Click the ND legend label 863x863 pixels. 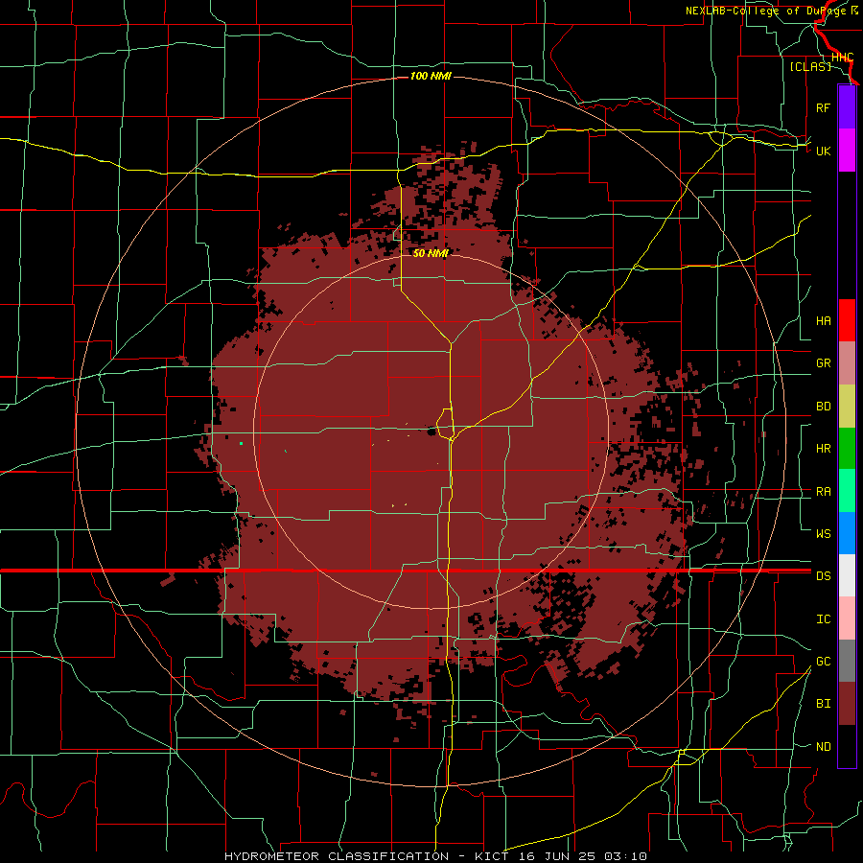point(824,747)
